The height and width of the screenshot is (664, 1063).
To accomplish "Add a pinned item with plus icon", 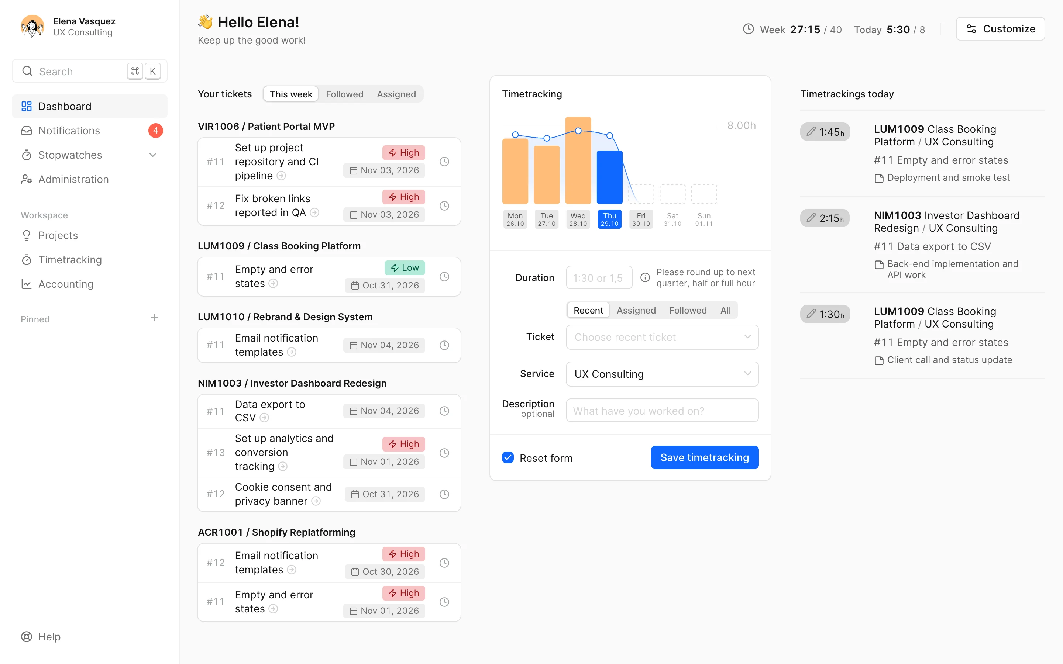I will (154, 318).
